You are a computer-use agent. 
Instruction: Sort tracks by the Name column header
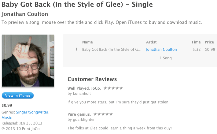coord(87,42)
